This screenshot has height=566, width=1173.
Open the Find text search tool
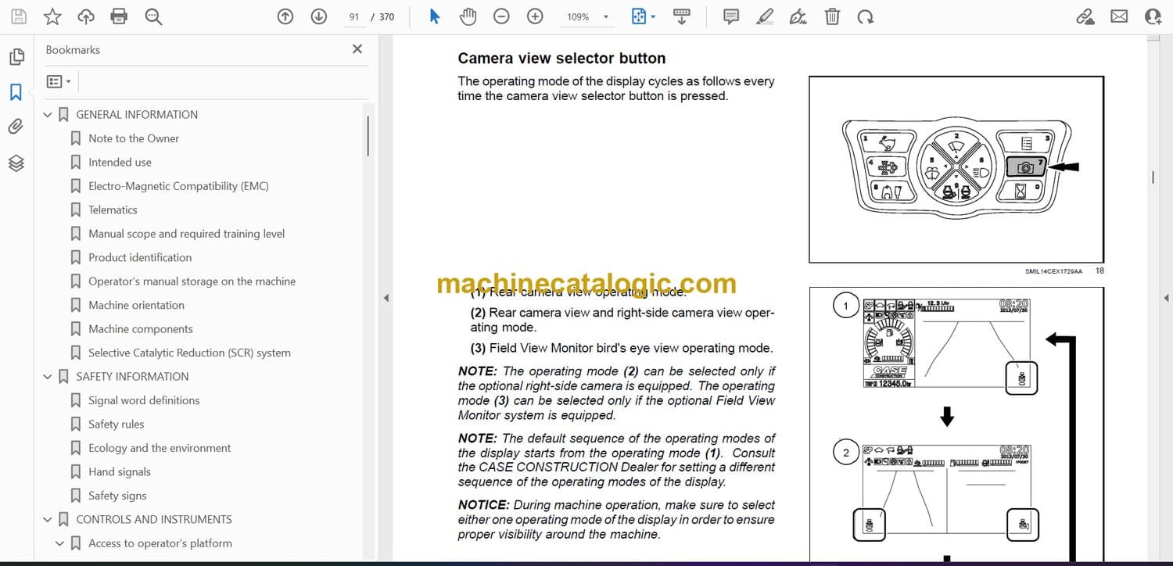point(153,16)
